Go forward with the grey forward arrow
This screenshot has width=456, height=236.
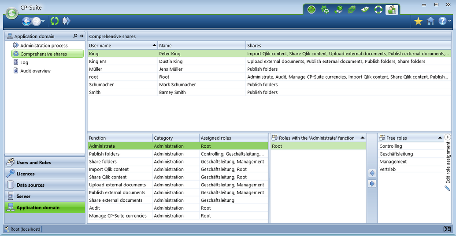pyautogui.click(x=36, y=21)
